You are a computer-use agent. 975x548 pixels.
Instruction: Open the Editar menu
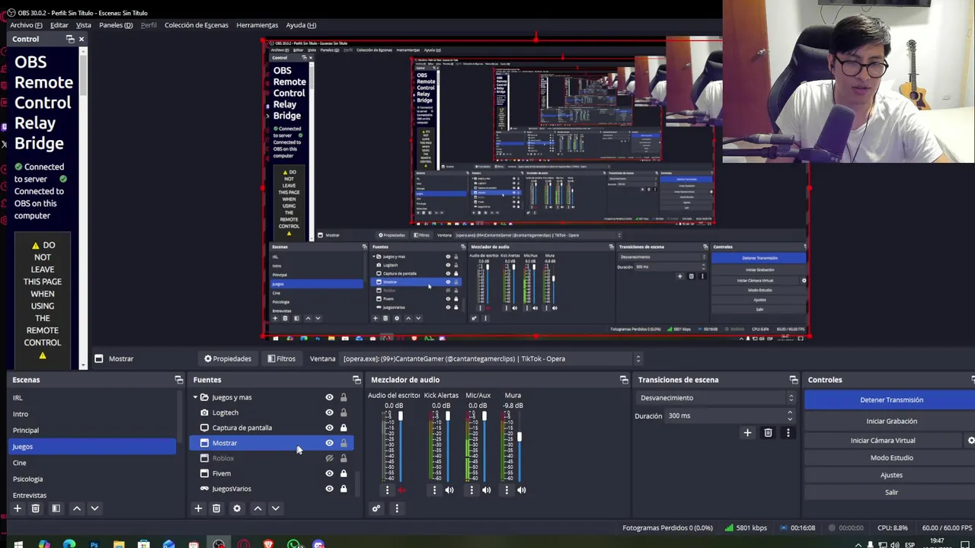(59, 25)
